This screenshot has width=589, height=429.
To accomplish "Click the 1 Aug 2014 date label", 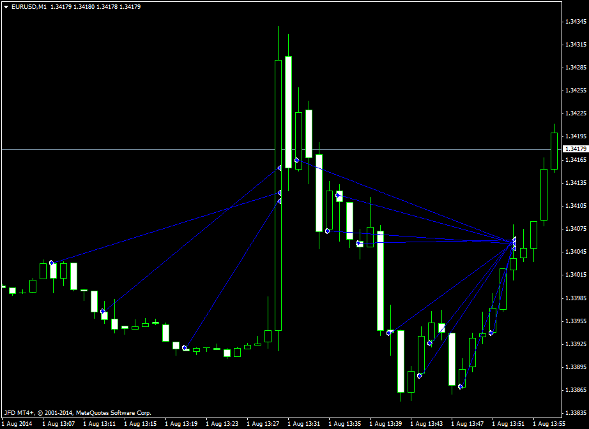I will coord(17,424).
